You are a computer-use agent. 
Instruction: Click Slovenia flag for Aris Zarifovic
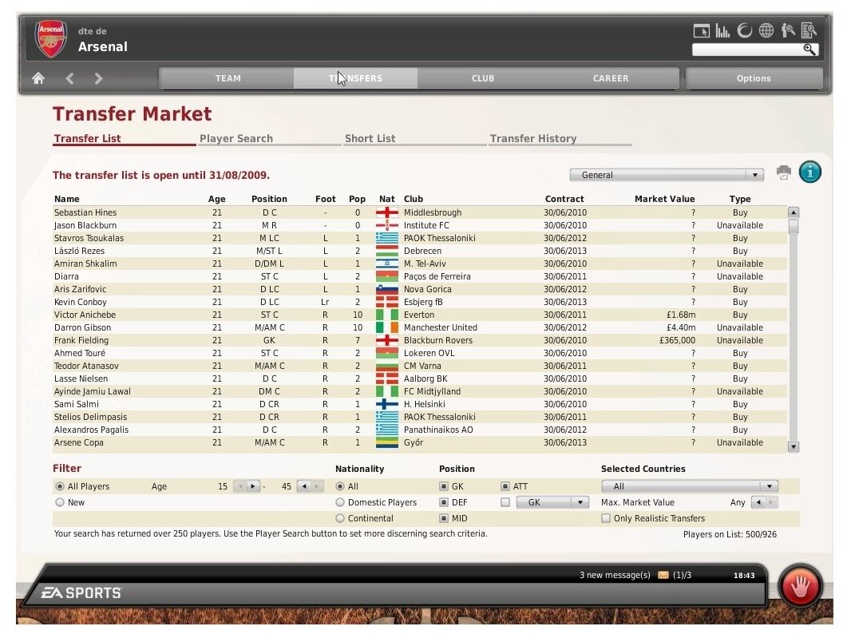coord(386,289)
